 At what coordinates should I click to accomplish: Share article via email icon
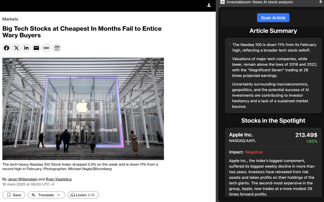(36, 48)
